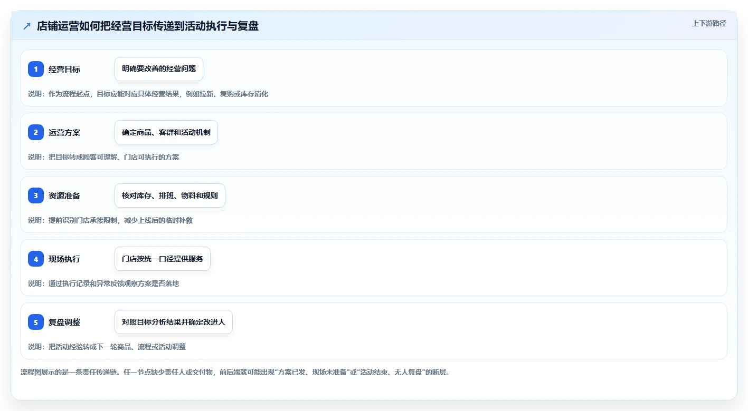Select the 运营方案 step label
This screenshot has height=411, width=748.
coord(64,132)
